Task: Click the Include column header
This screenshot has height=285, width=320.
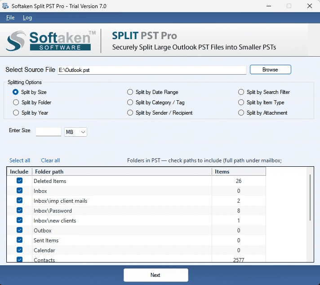Action: pos(19,171)
